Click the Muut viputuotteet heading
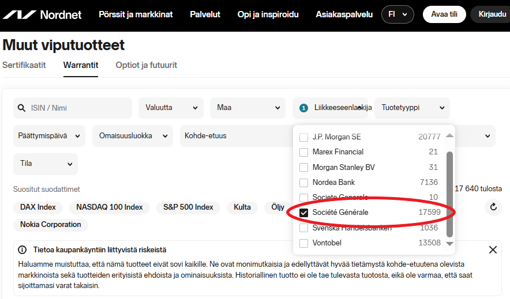Image resolution: width=510 pixels, height=299 pixels. (63, 45)
